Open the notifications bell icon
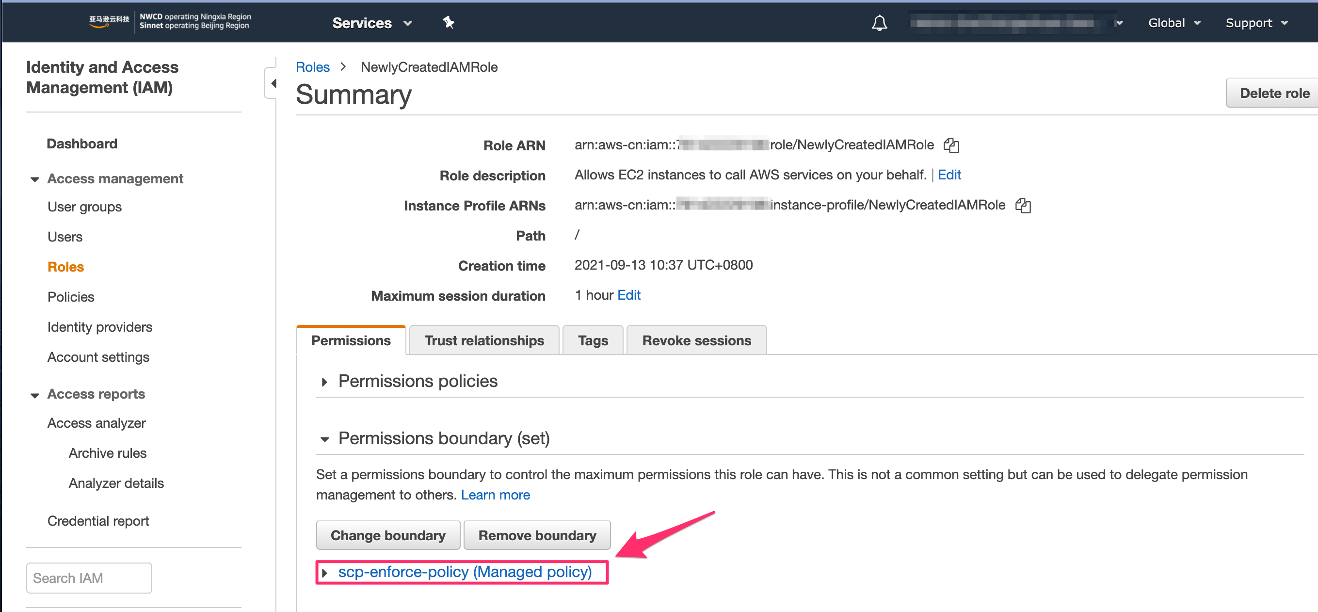The width and height of the screenshot is (1318, 612). click(x=879, y=23)
